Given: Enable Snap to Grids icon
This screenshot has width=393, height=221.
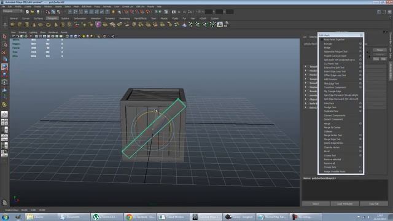Looking at the screenshot, I should tap(126, 12).
